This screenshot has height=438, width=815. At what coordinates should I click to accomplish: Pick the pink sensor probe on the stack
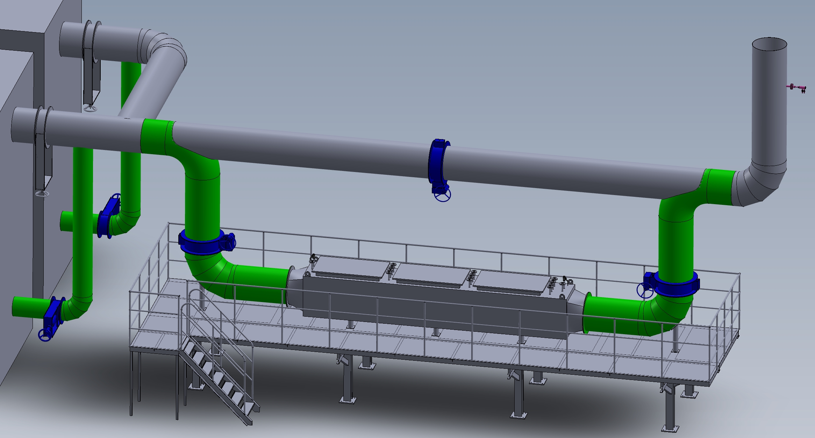pos(797,88)
